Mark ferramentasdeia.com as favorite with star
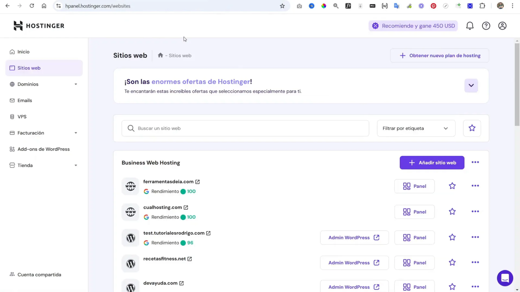 pos(452,186)
